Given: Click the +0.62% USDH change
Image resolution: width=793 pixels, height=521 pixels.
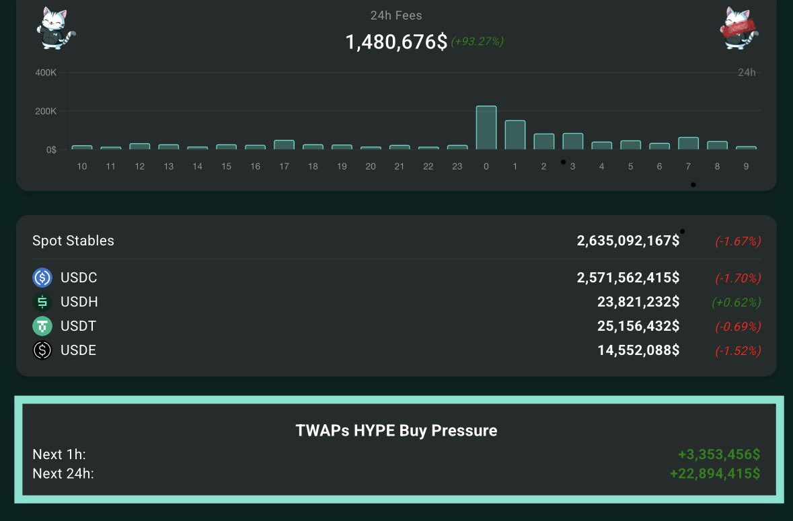Looking at the screenshot, I should coord(737,303).
